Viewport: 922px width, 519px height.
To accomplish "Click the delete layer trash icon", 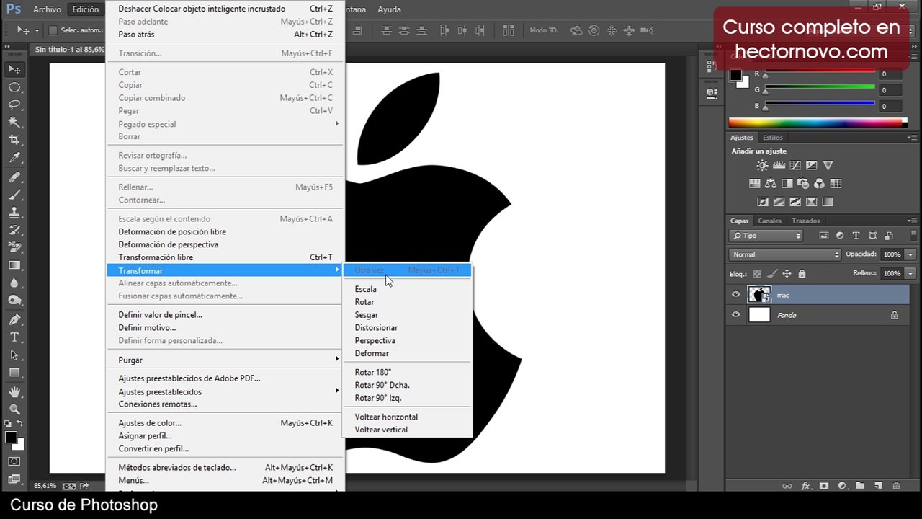I will coord(896,487).
